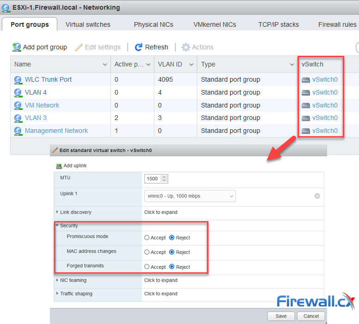Set Forged transmits to Reject
This screenshot has height=324, width=359.
pyautogui.click(x=172, y=267)
